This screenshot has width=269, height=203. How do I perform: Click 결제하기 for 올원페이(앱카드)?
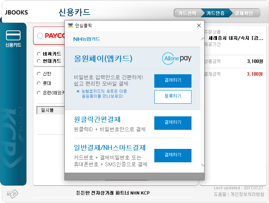(x=173, y=81)
